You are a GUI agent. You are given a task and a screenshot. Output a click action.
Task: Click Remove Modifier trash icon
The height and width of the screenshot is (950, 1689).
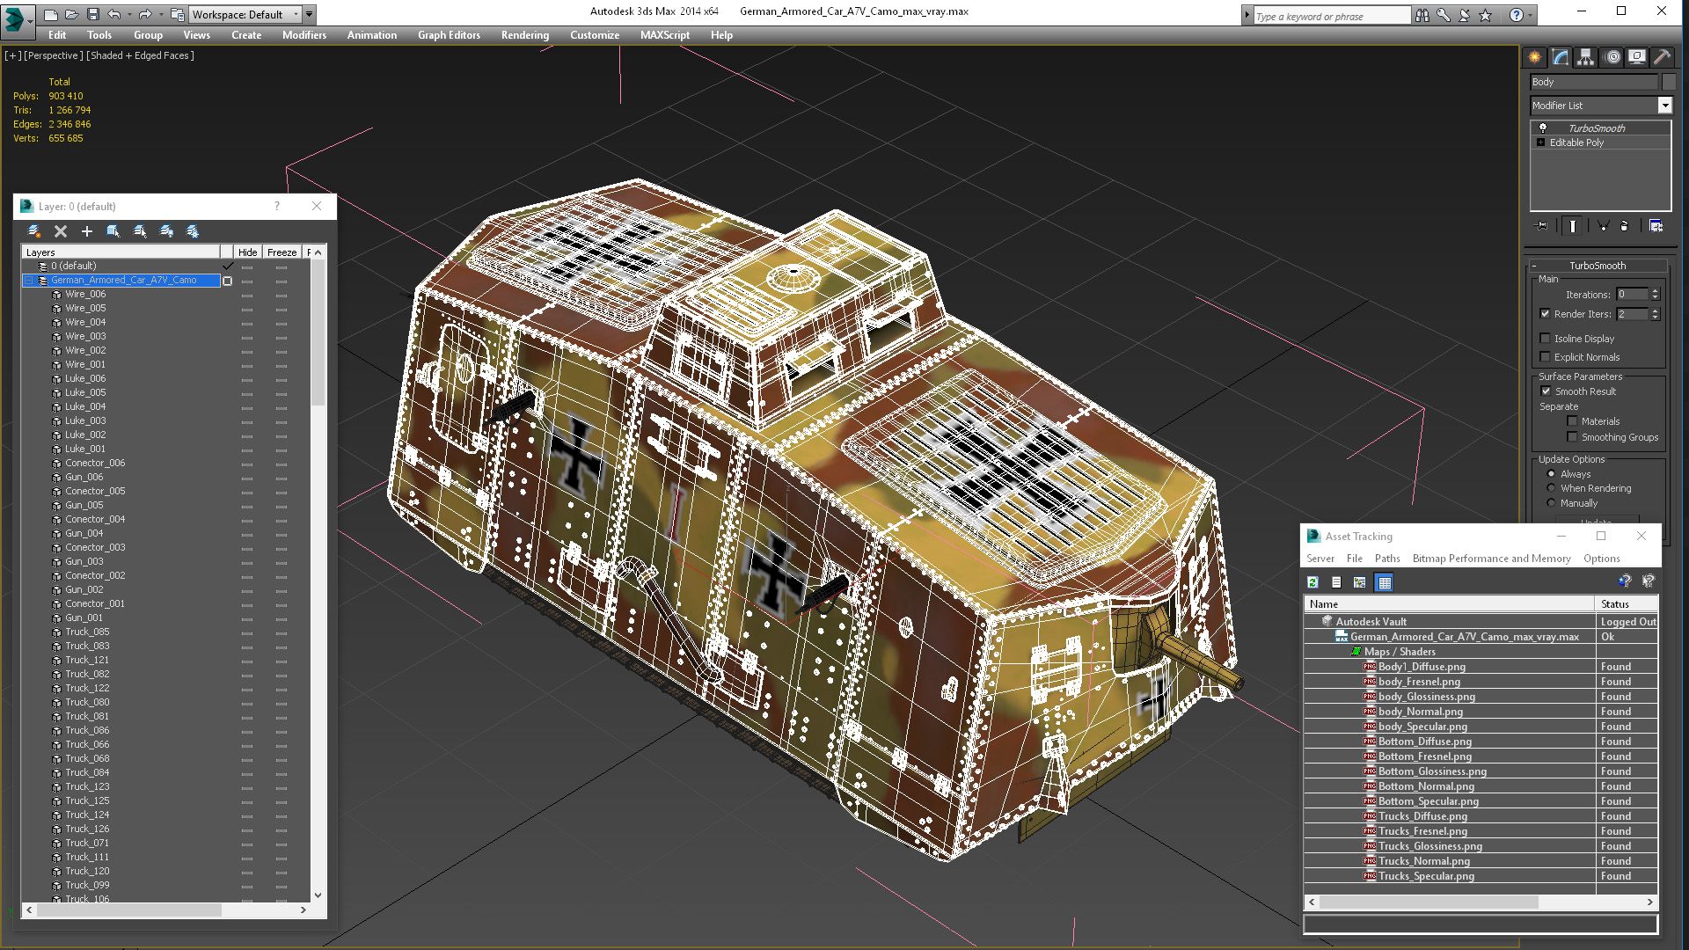(1624, 226)
